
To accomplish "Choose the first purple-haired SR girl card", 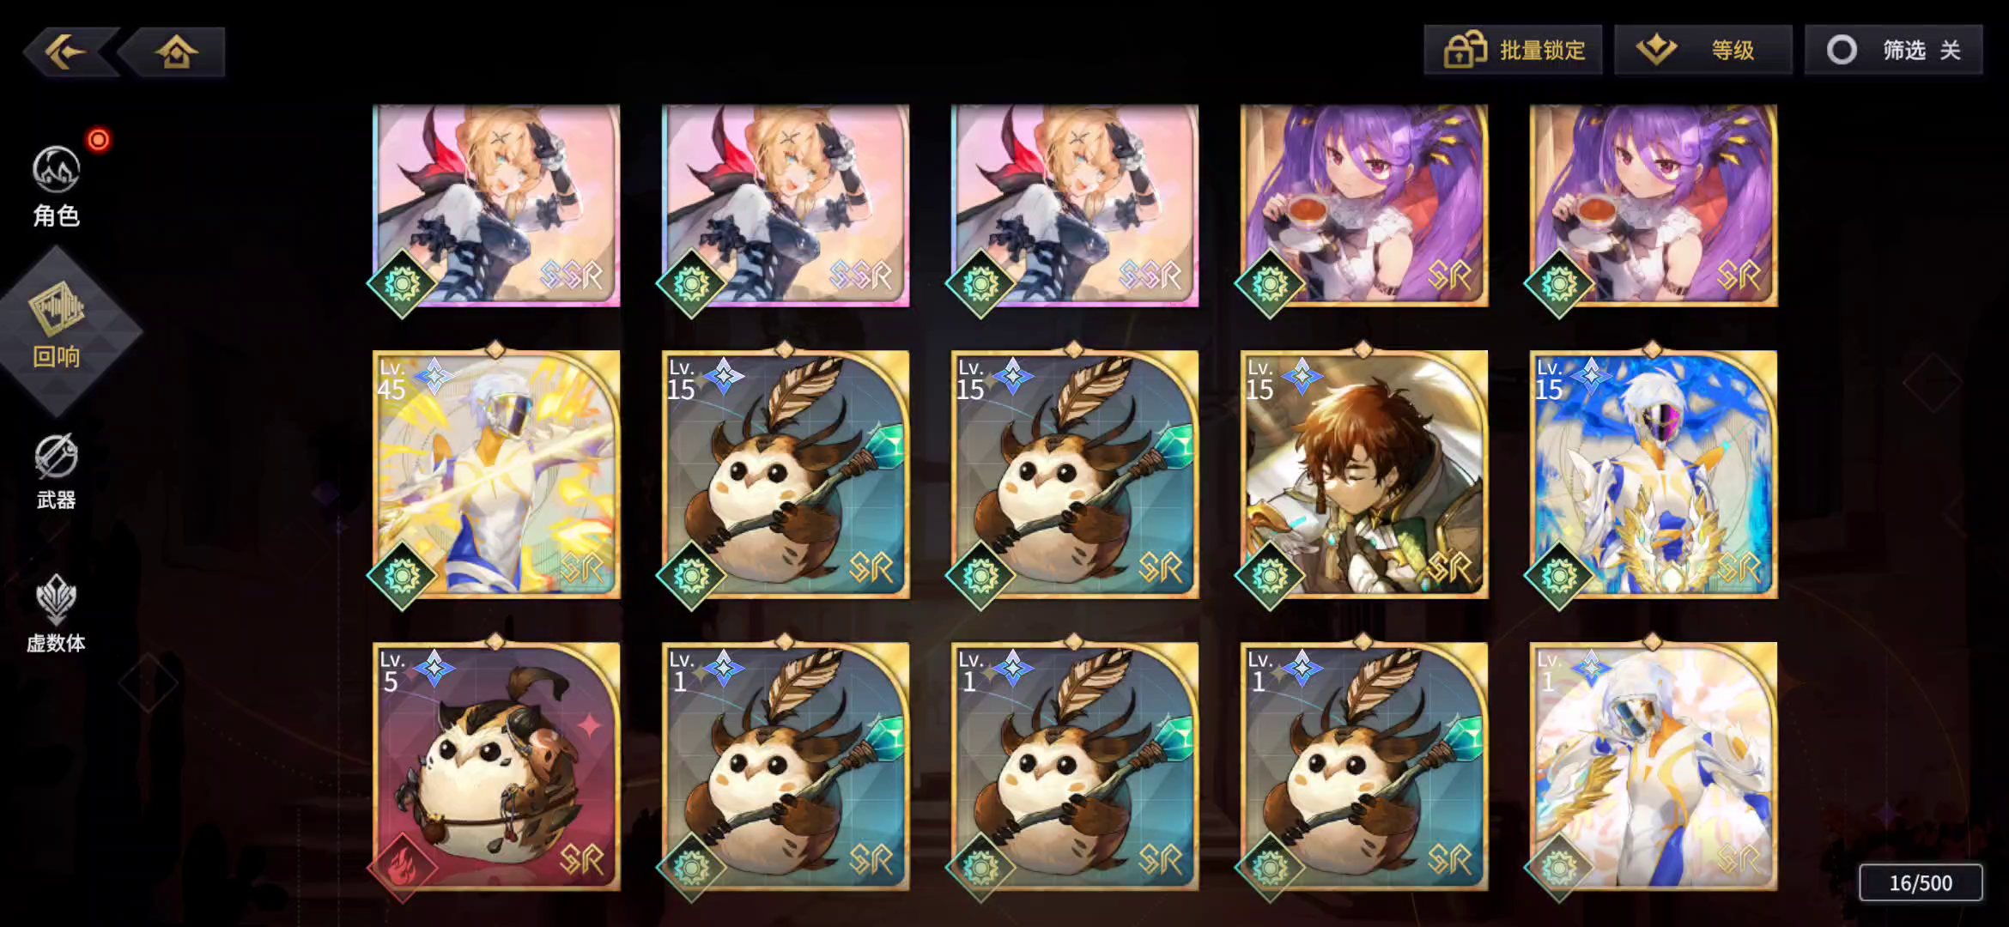I will 1364,206.
